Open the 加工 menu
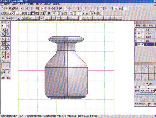This screenshot has height=118, width=156. click(23, 4)
